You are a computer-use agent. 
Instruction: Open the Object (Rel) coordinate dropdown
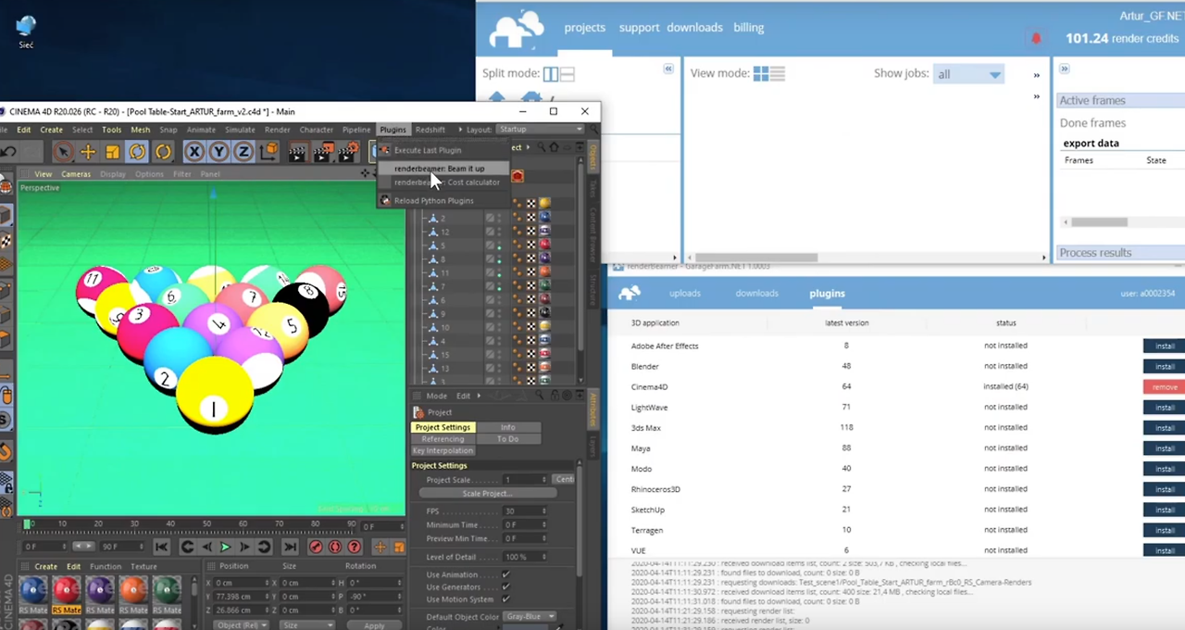pos(241,625)
